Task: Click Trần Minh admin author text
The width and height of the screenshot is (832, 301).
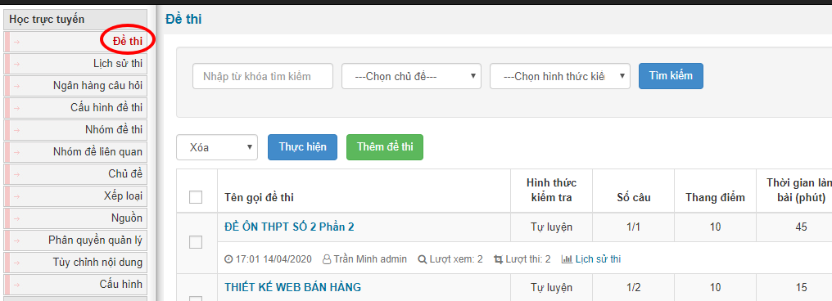Action: 370,259
